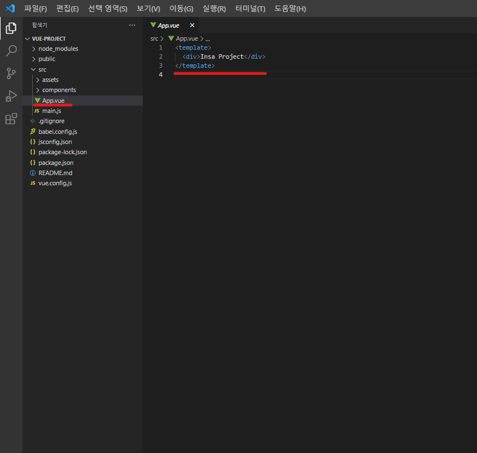Click line number 1 in gutter
The width and height of the screenshot is (477, 453).
(x=161, y=47)
